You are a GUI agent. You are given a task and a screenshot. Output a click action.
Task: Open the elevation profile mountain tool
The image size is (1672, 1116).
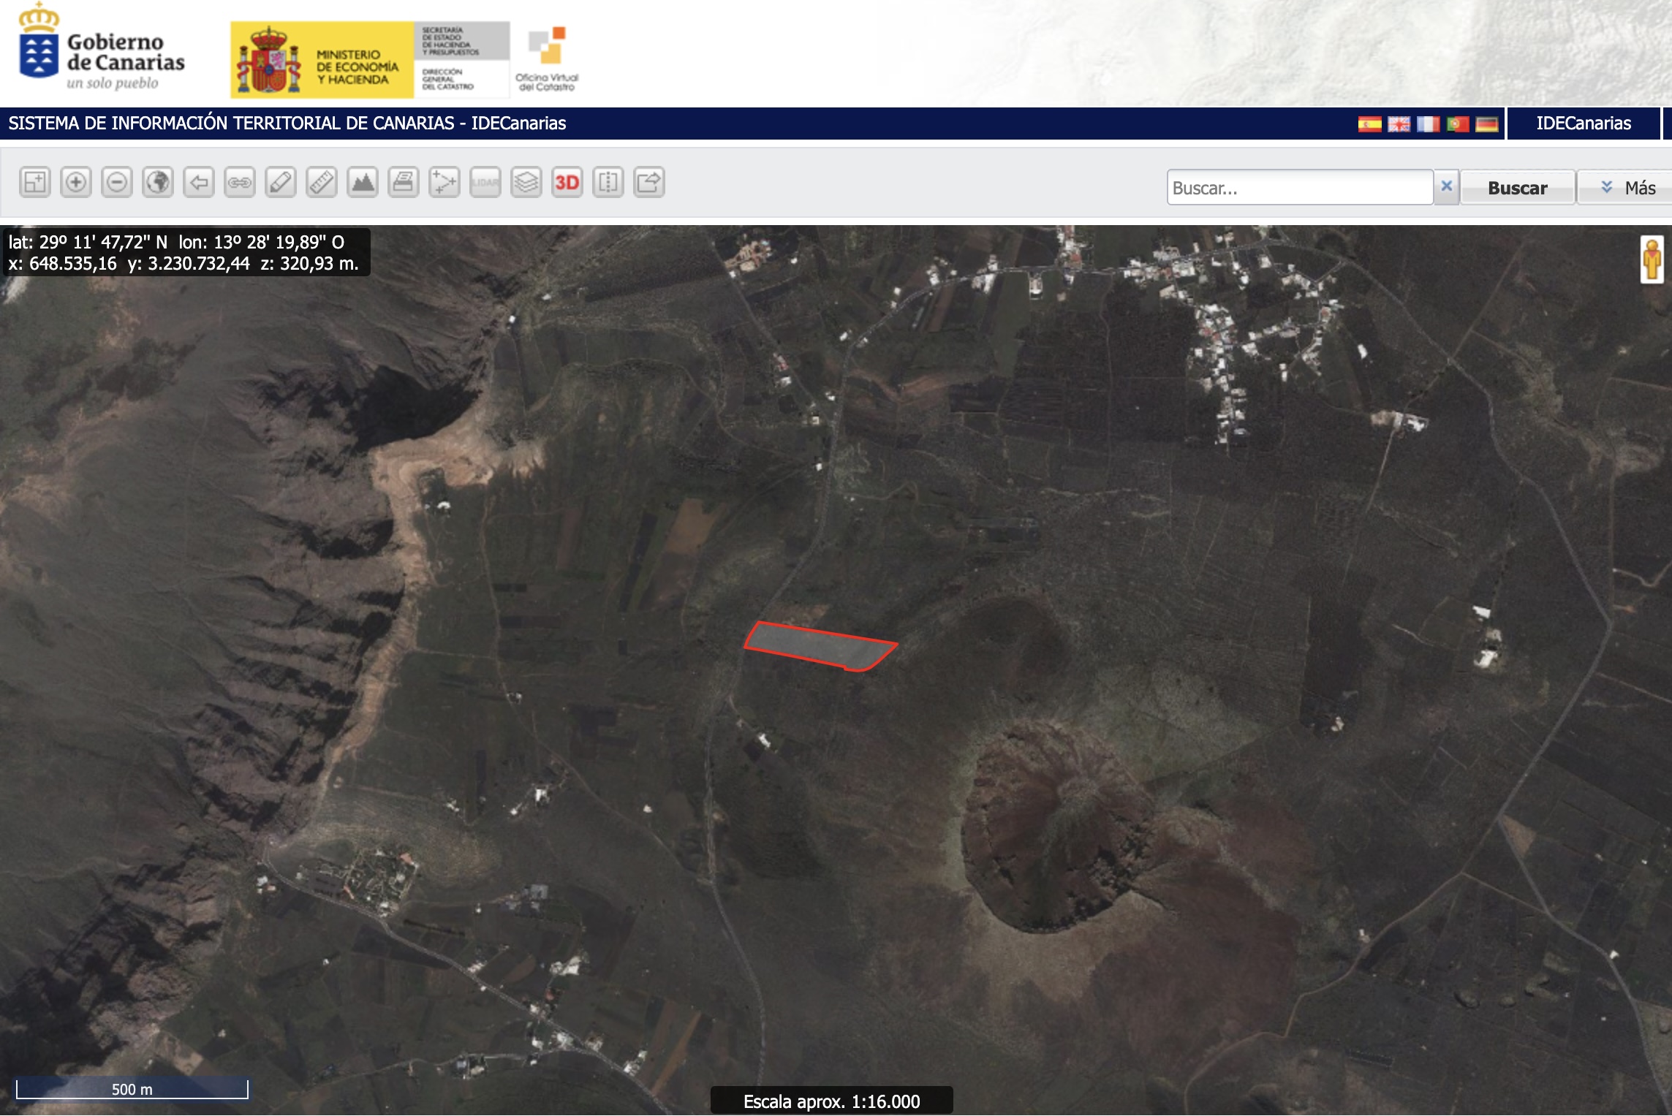363,183
